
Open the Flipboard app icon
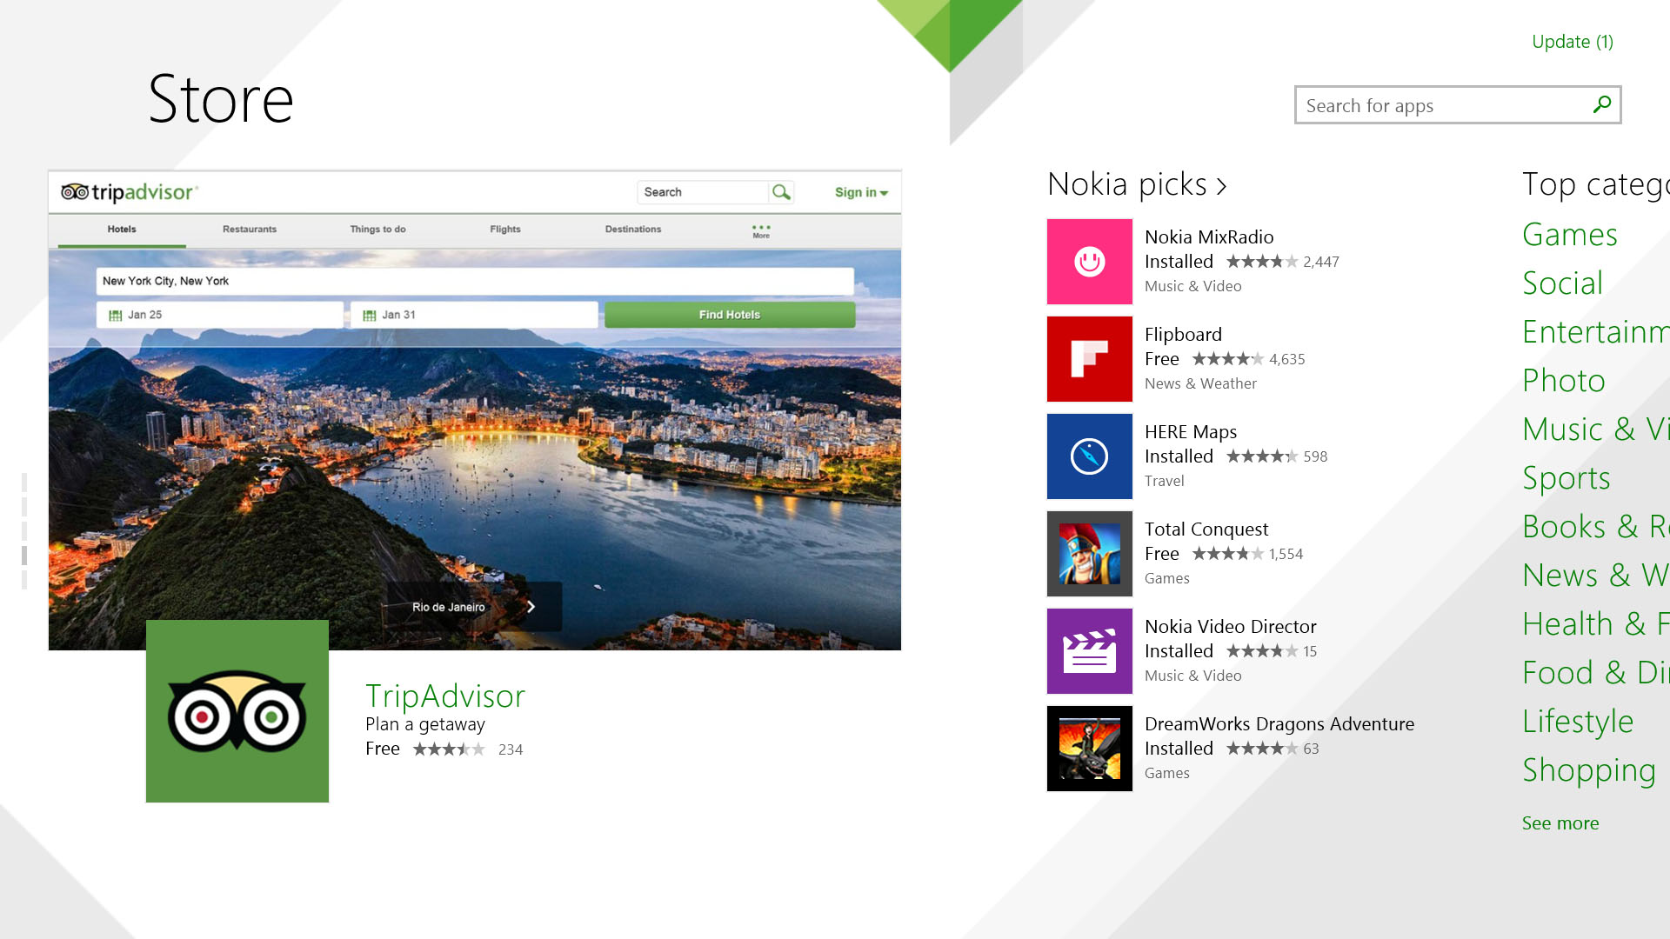click(x=1090, y=359)
